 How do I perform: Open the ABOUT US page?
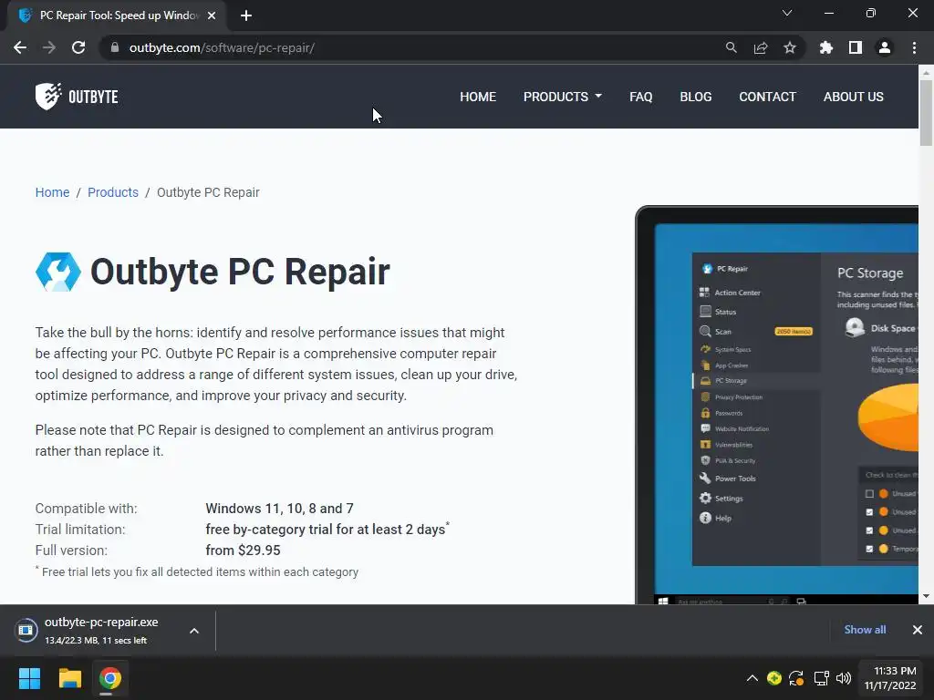[x=853, y=97]
